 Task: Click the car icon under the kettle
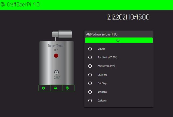coord(55,88)
